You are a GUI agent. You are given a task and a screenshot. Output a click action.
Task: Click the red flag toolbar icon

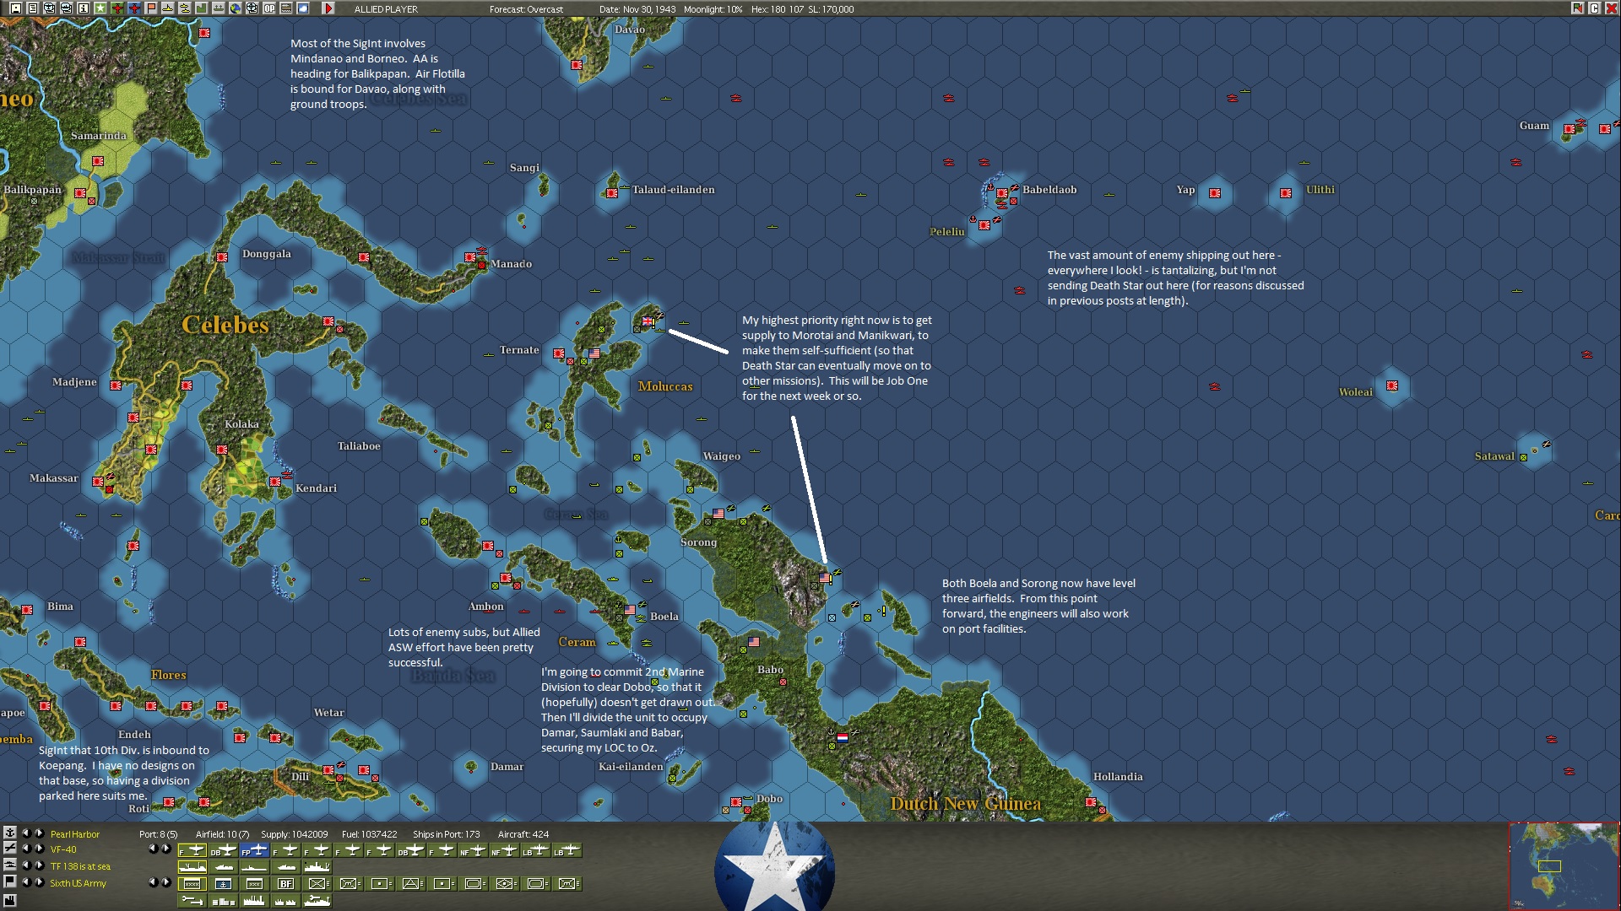click(x=151, y=8)
